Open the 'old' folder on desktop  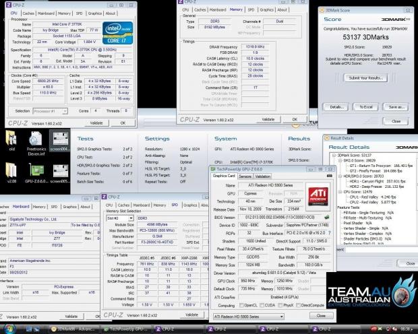click(11, 140)
